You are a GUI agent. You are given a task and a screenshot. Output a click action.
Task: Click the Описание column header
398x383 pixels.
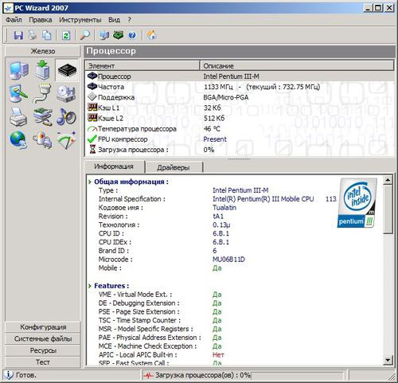pyautogui.click(x=297, y=65)
